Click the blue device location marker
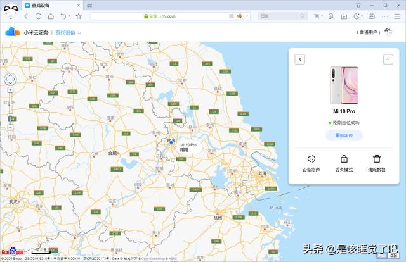Viewport: 406px width, 262px height. coord(171,142)
